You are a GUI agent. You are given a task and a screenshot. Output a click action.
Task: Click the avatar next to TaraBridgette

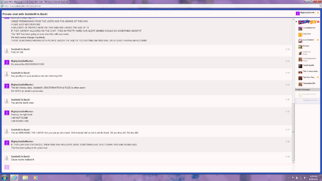pos(300,66)
